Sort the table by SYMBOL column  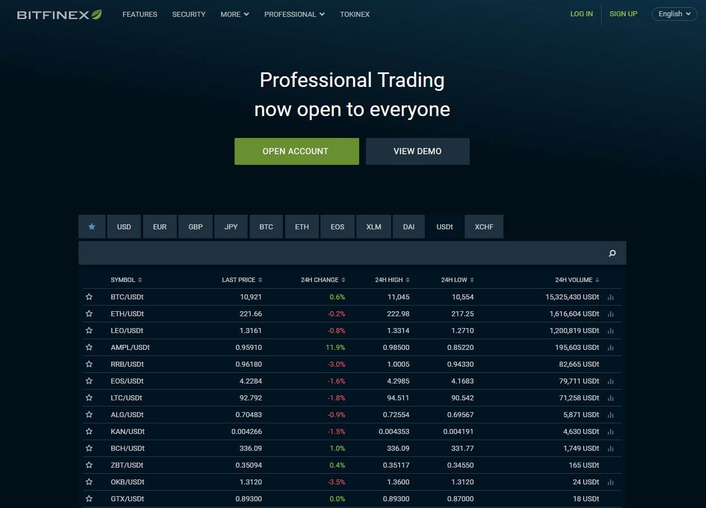point(126,279)
